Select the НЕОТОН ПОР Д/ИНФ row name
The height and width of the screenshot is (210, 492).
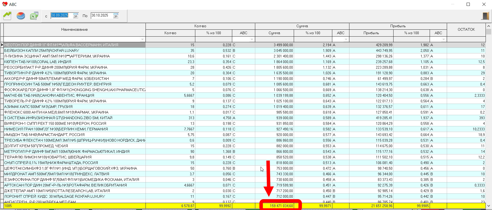75,45
